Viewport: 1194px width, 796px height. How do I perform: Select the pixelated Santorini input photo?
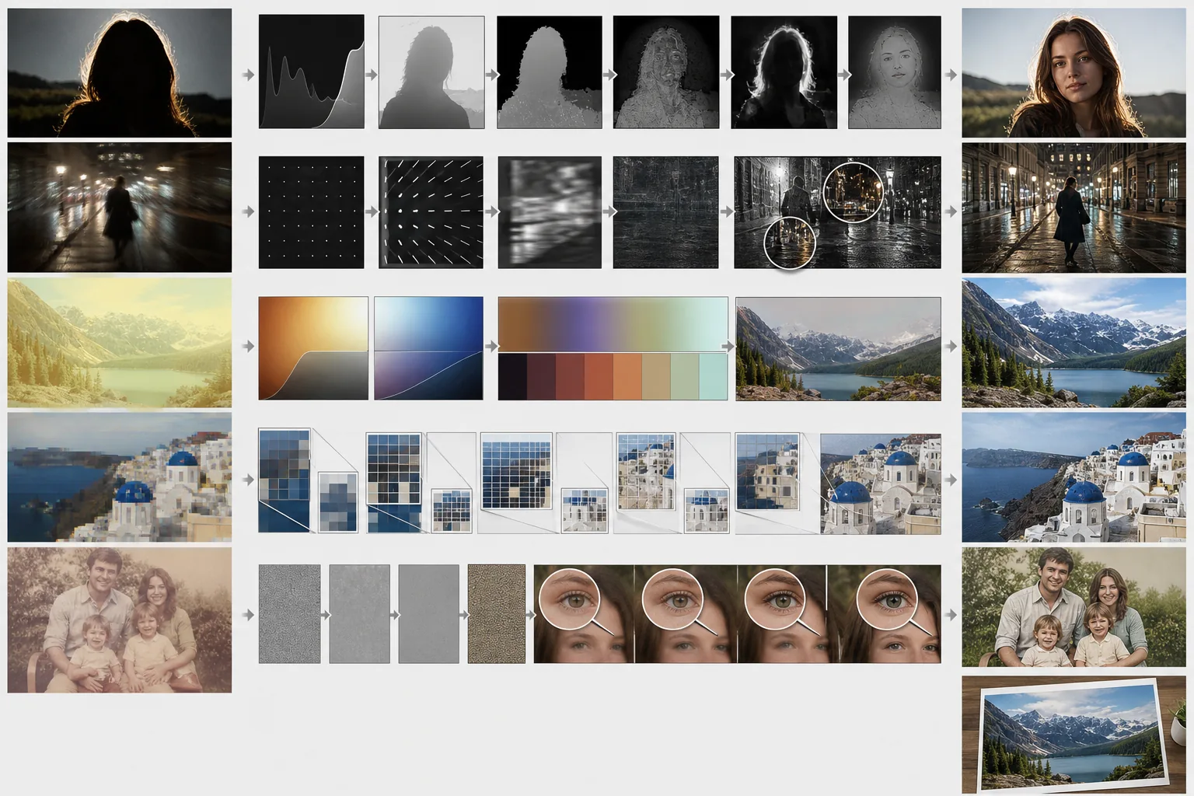coord(119,477)
